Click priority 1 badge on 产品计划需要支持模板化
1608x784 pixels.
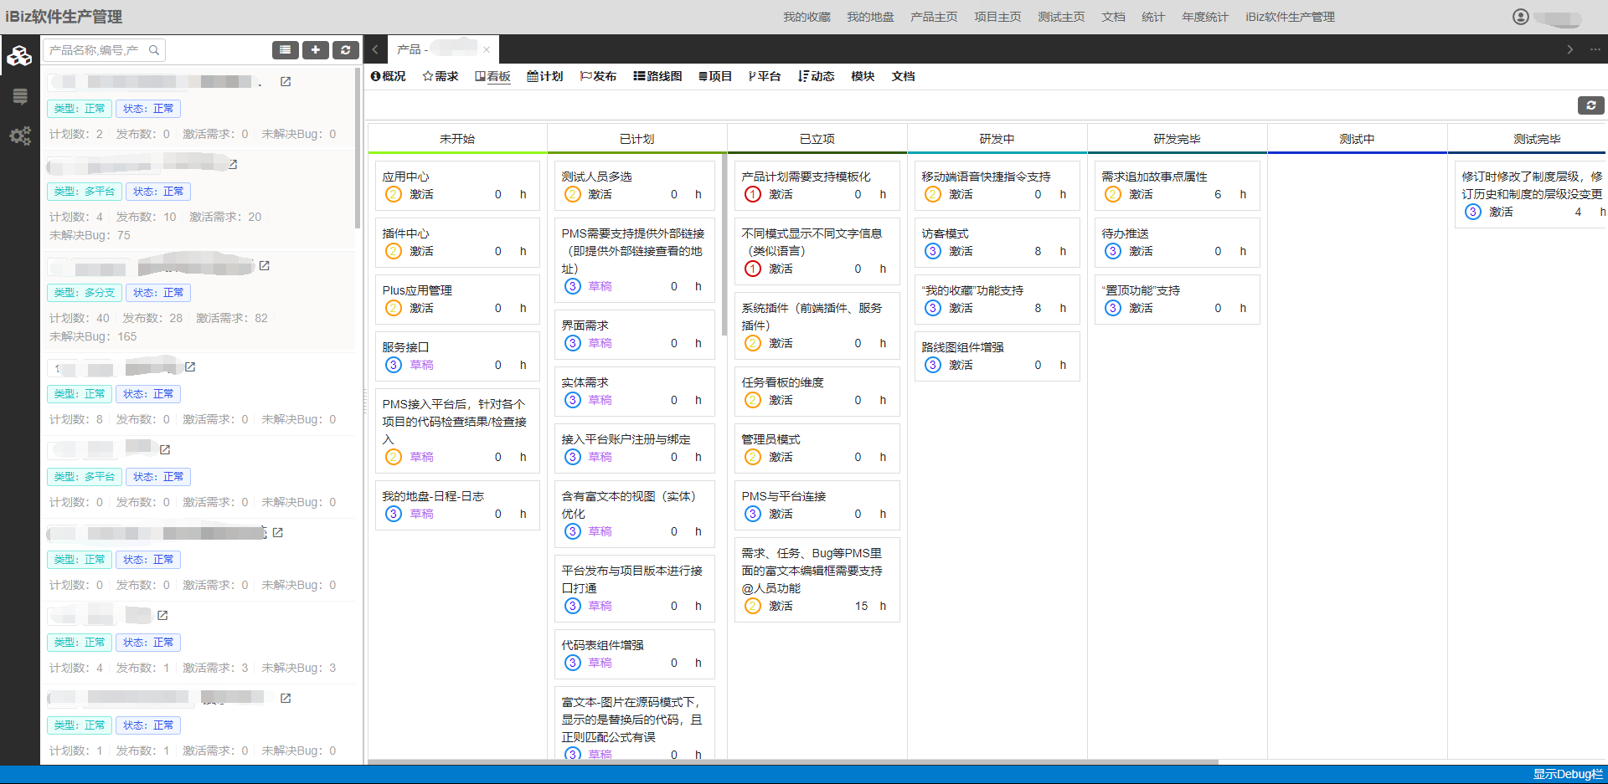753,194
